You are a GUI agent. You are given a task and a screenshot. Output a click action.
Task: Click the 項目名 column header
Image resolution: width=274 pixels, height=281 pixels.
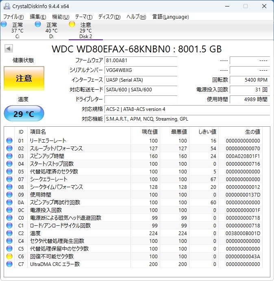click(79, 132)
